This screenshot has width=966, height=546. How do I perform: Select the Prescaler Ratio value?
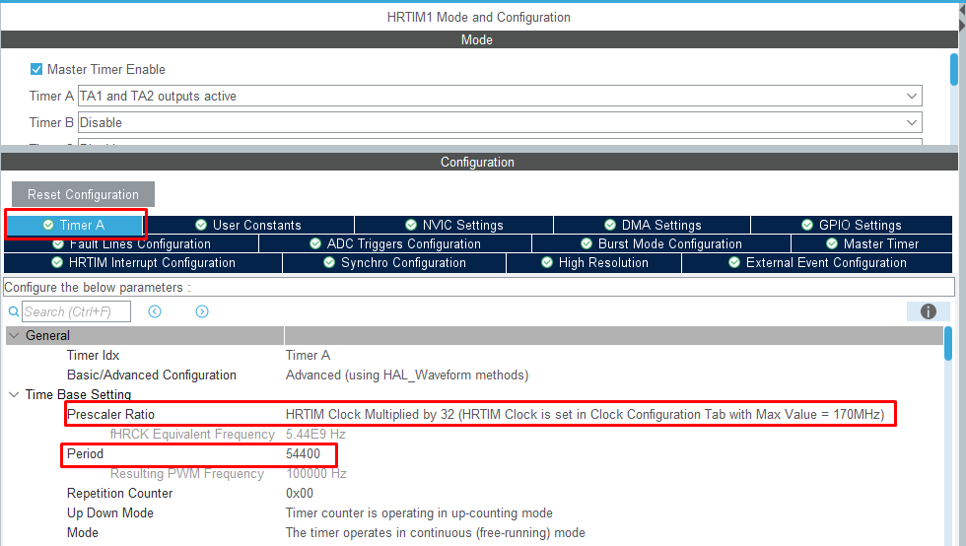pos(585,415)
